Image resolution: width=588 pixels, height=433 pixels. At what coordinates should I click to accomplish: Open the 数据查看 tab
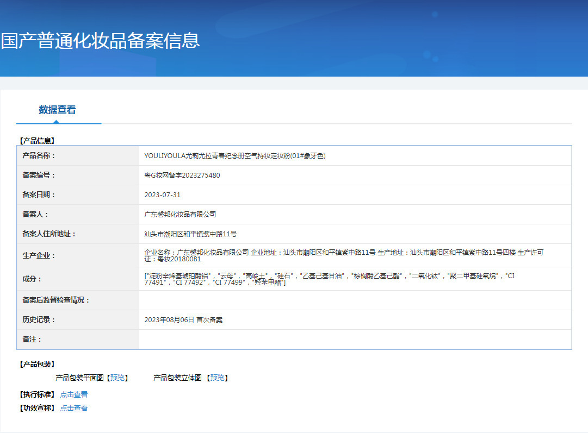pos(57,110)
